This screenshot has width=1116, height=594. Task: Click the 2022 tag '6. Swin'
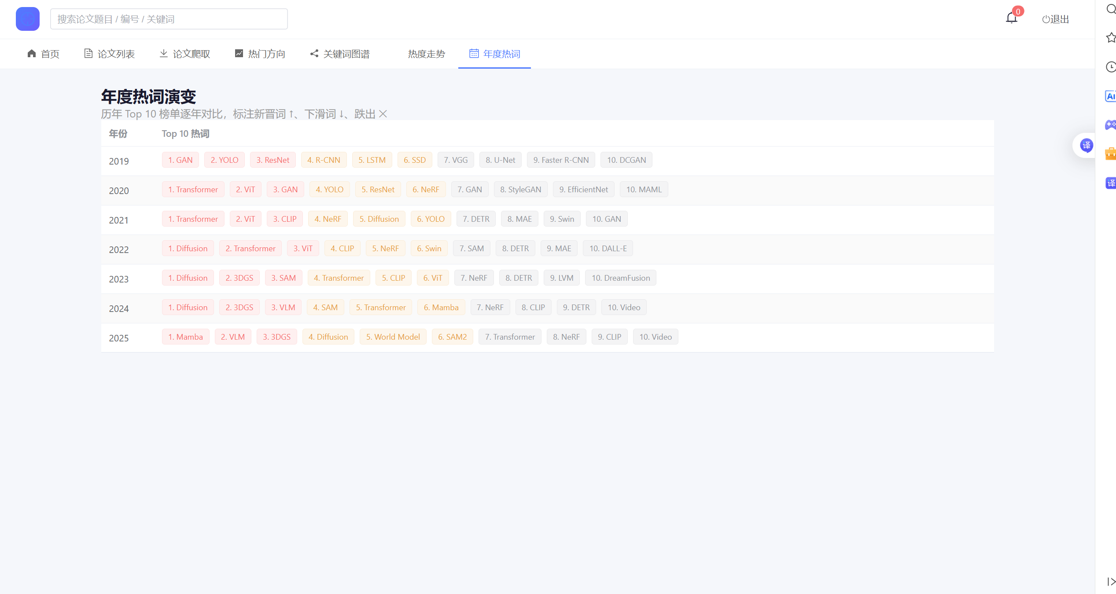click(429, 249)
